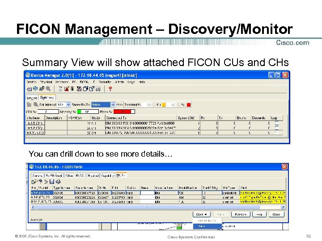Select the Capability tab in FICON Ports
Viewport: 322px width, 241px height.
[107, 176]
